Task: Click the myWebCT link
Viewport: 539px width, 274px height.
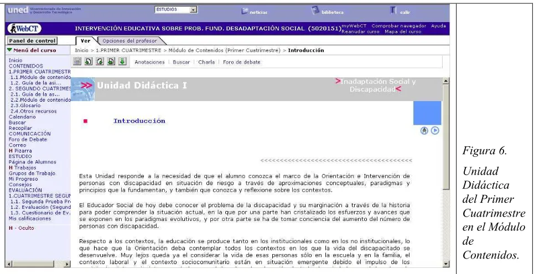Action: pos(354,26)
